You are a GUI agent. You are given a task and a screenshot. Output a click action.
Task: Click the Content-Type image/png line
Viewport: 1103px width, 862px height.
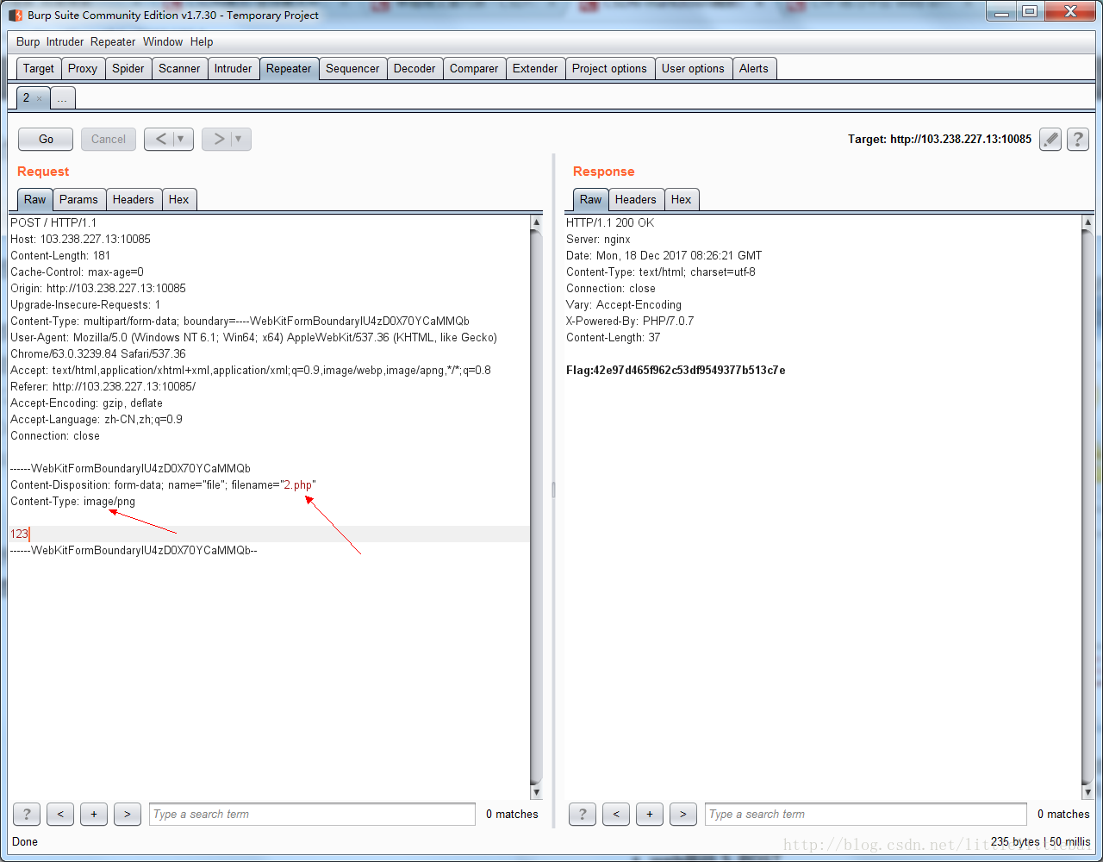(73, 502)
